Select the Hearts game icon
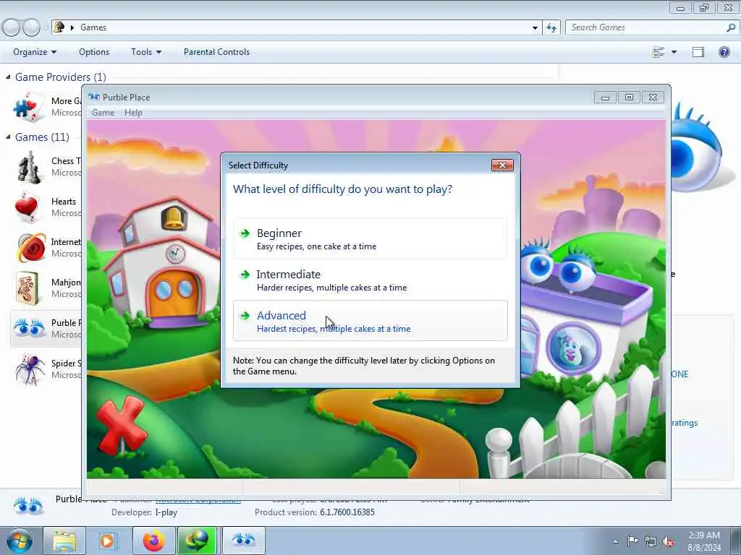 pyautogui.click(x=27, y=207)
